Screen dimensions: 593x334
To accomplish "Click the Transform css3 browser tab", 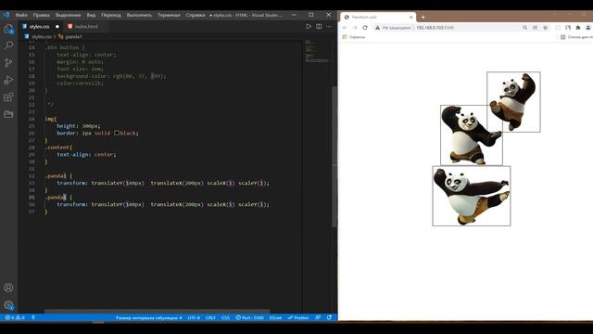I will 378,17.
